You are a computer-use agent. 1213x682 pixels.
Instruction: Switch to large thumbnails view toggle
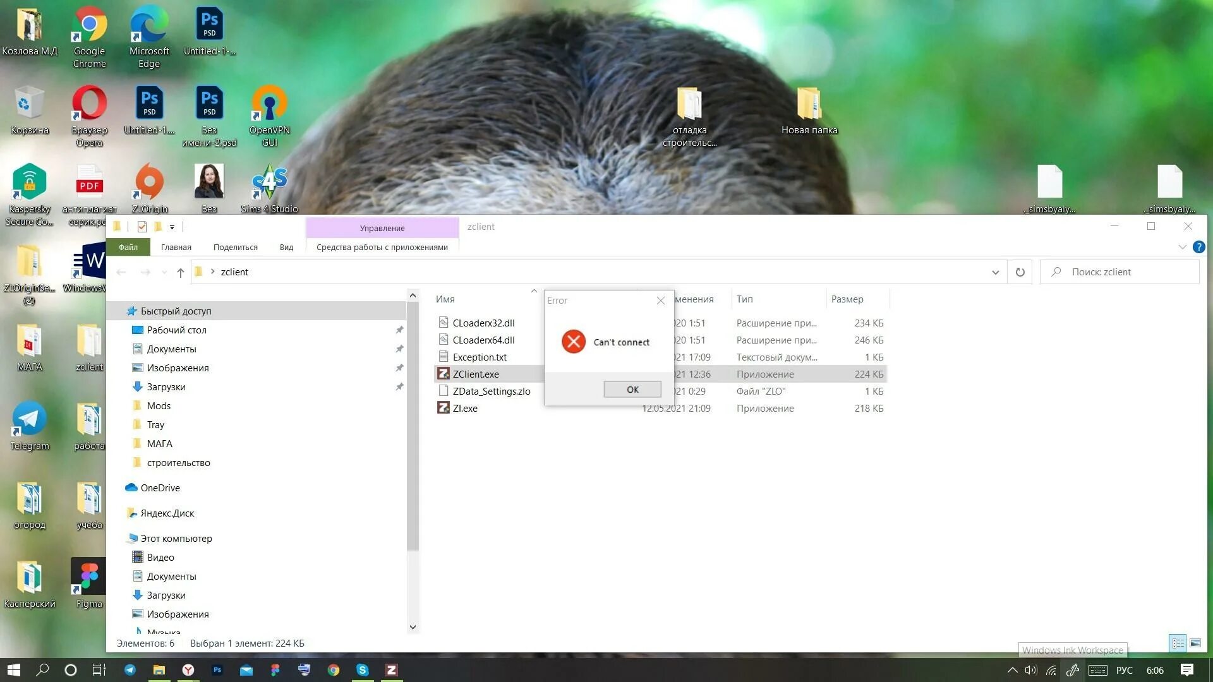[1195, 643]
